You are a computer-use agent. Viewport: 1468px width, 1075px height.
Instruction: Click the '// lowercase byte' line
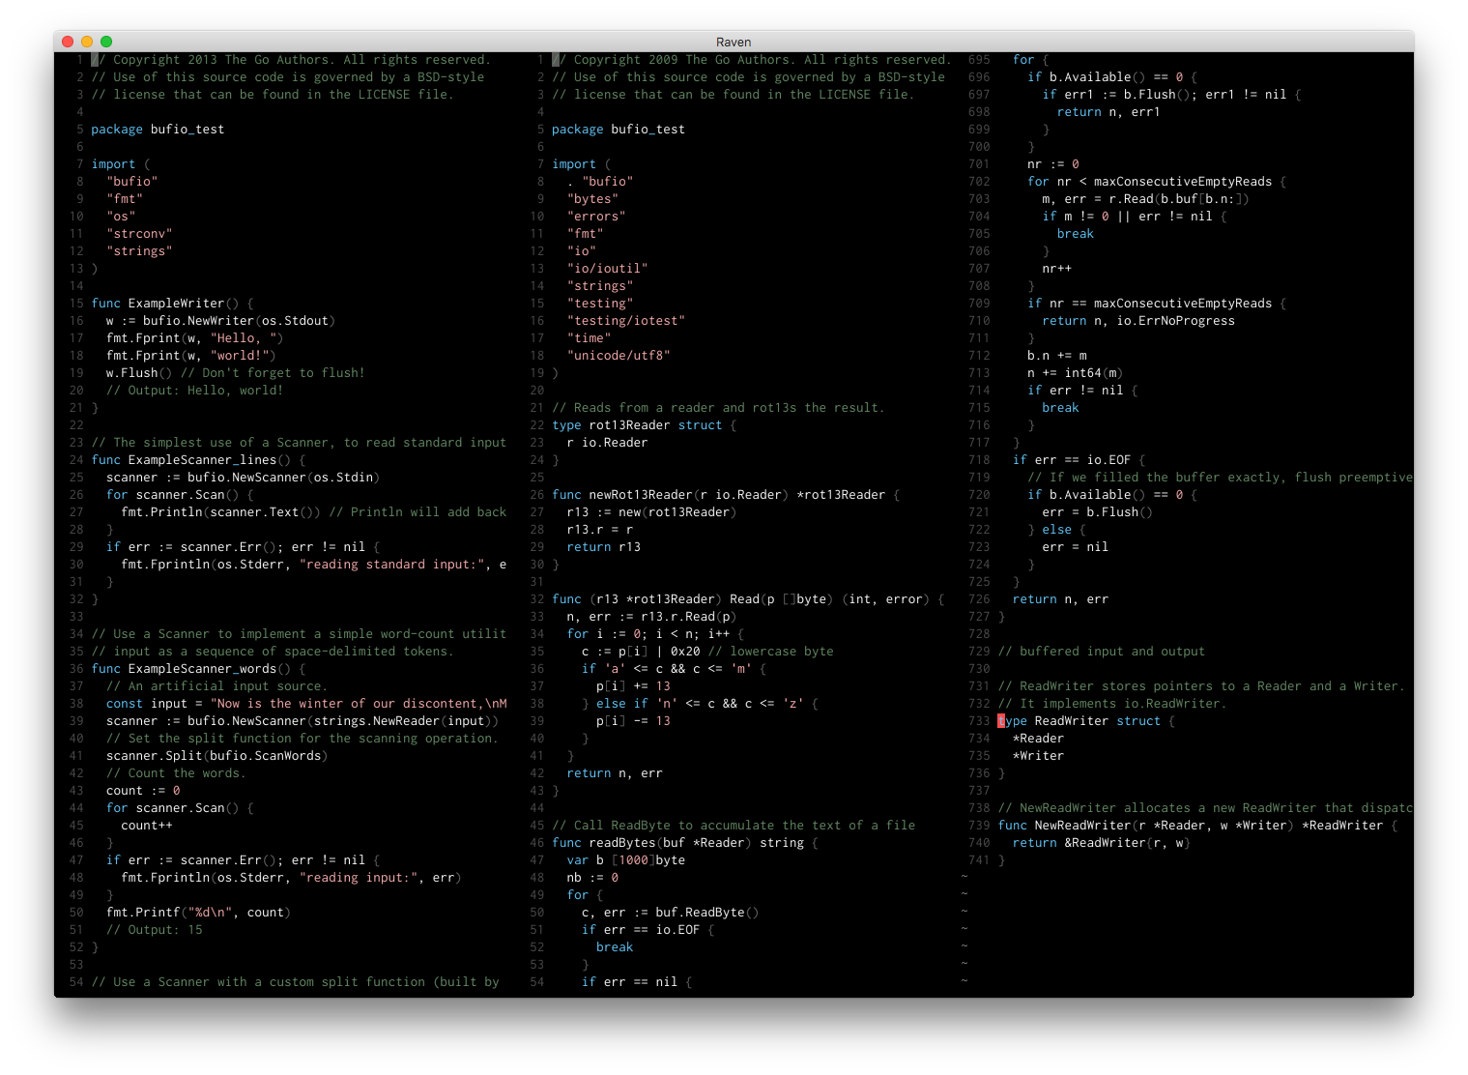coord(707,652)
